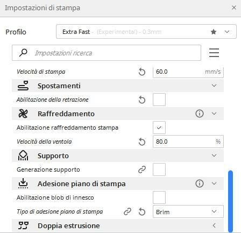Tick the Generazione supporto checkbox

point(159,170)
